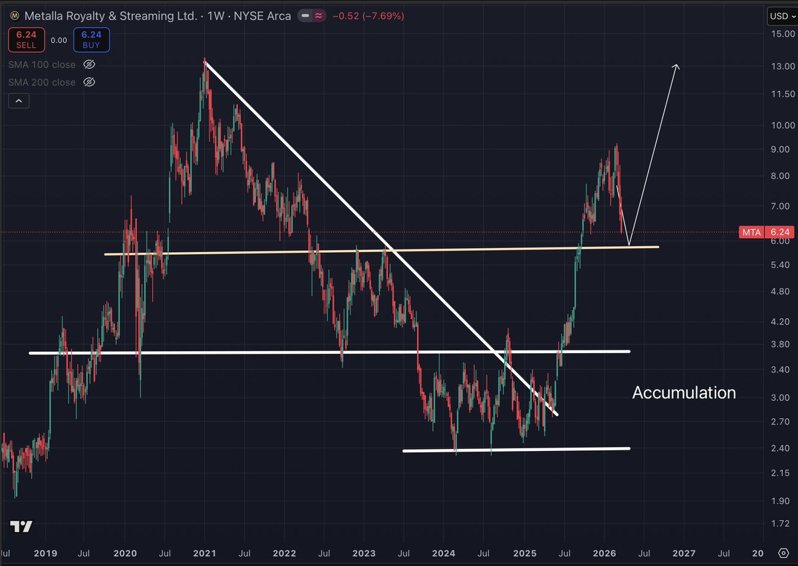Select the SMA 100 close legend label

[42, 65]
